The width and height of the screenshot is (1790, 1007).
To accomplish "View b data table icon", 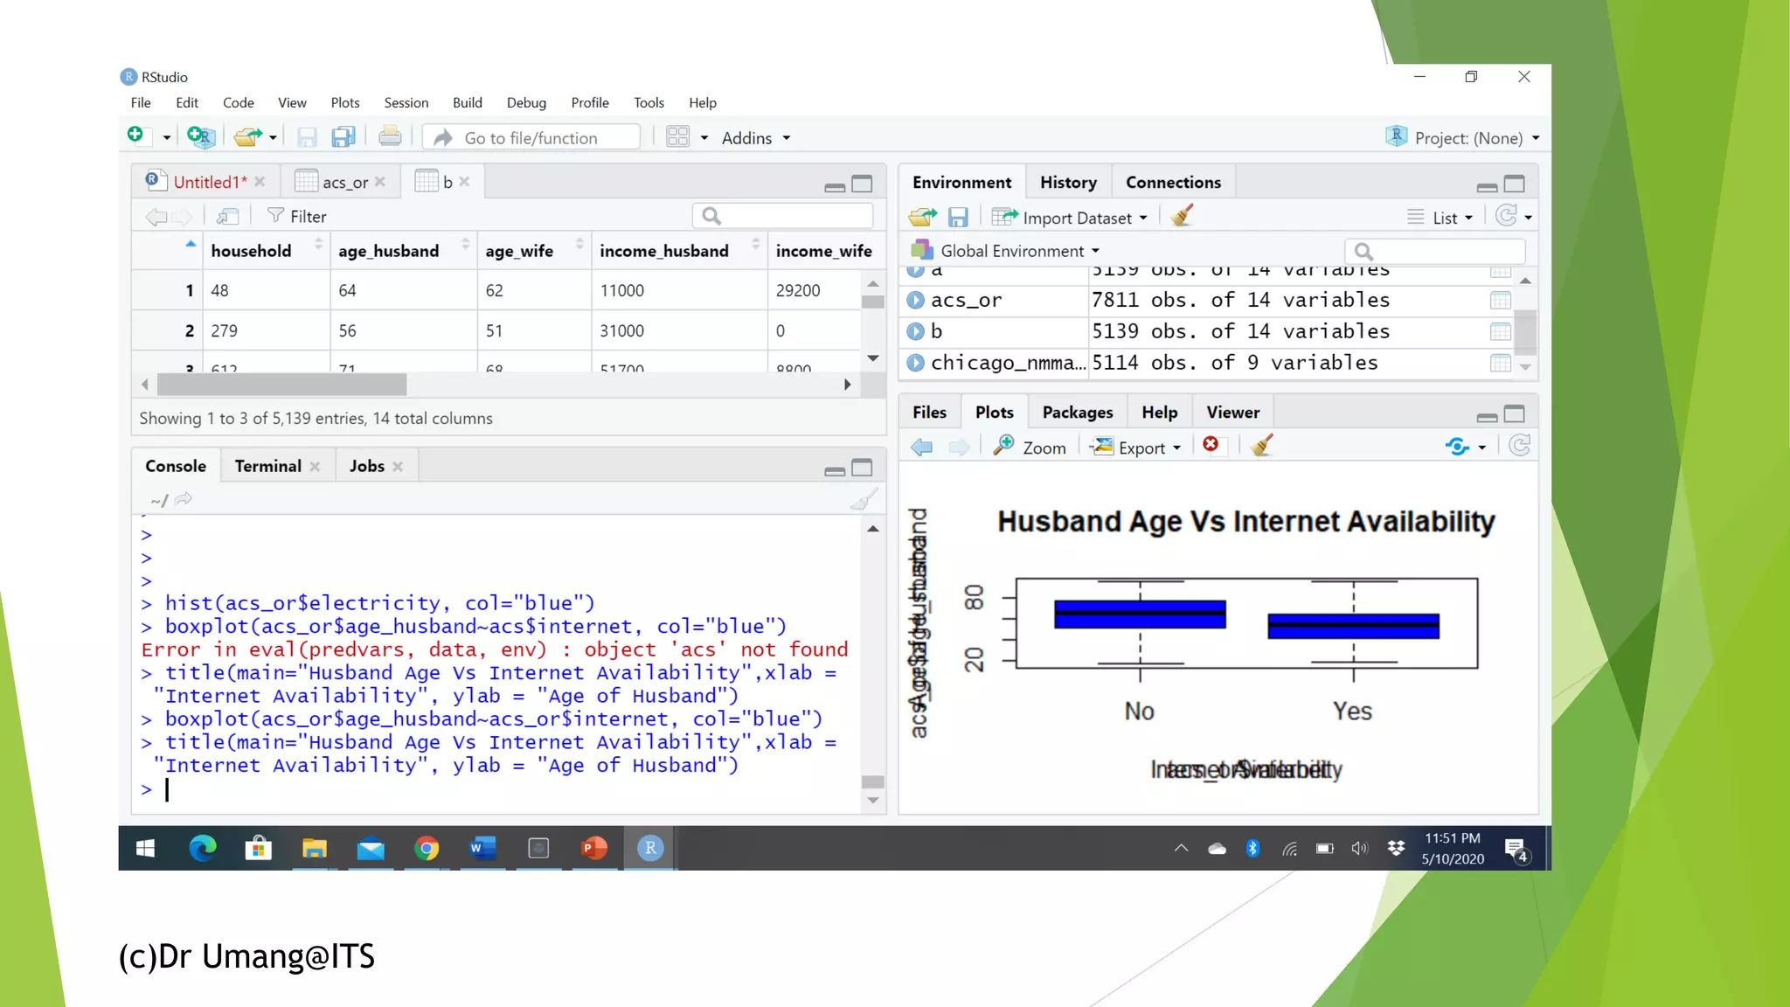I will (x=1501, y=332).
